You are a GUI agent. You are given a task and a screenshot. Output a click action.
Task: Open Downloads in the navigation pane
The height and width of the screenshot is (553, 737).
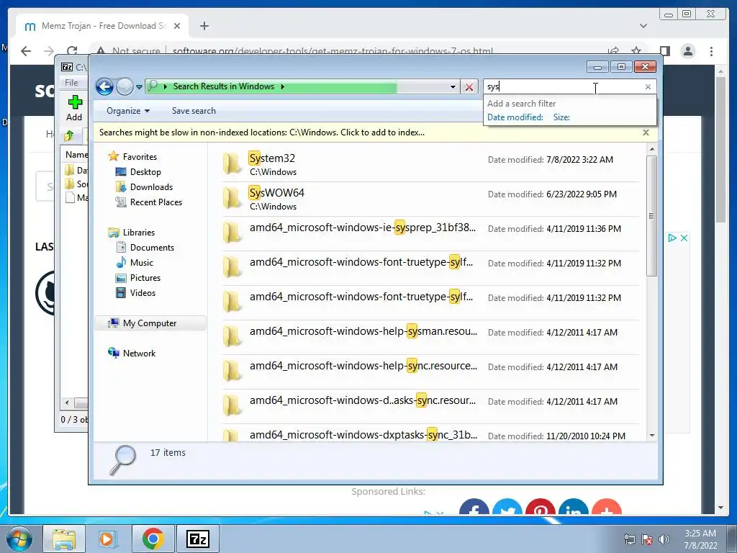pos(151,187)
